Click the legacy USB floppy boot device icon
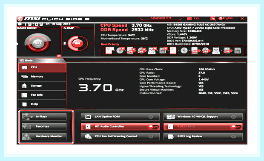Viewport: 264px width, 161px height. coord(227,50)
